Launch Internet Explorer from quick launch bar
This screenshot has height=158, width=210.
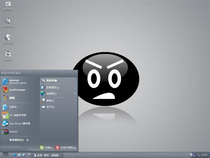pos(14,155)
